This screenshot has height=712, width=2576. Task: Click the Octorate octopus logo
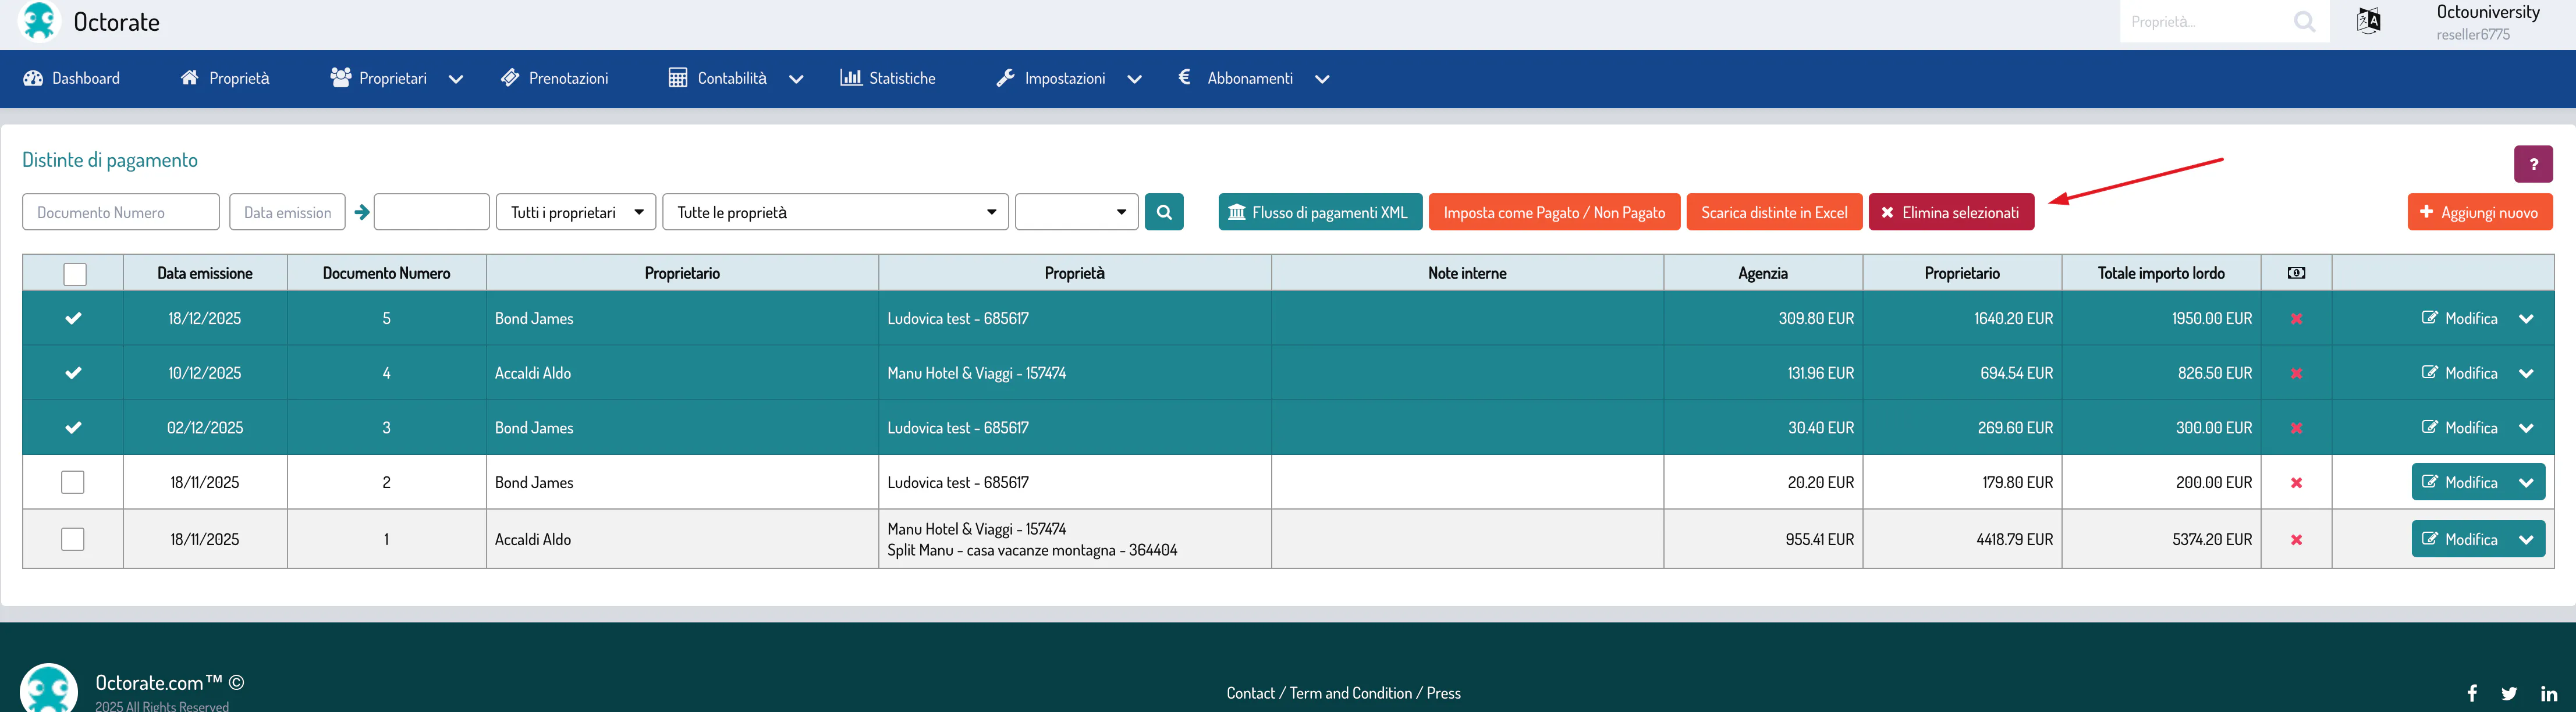[x=40, y=22]
